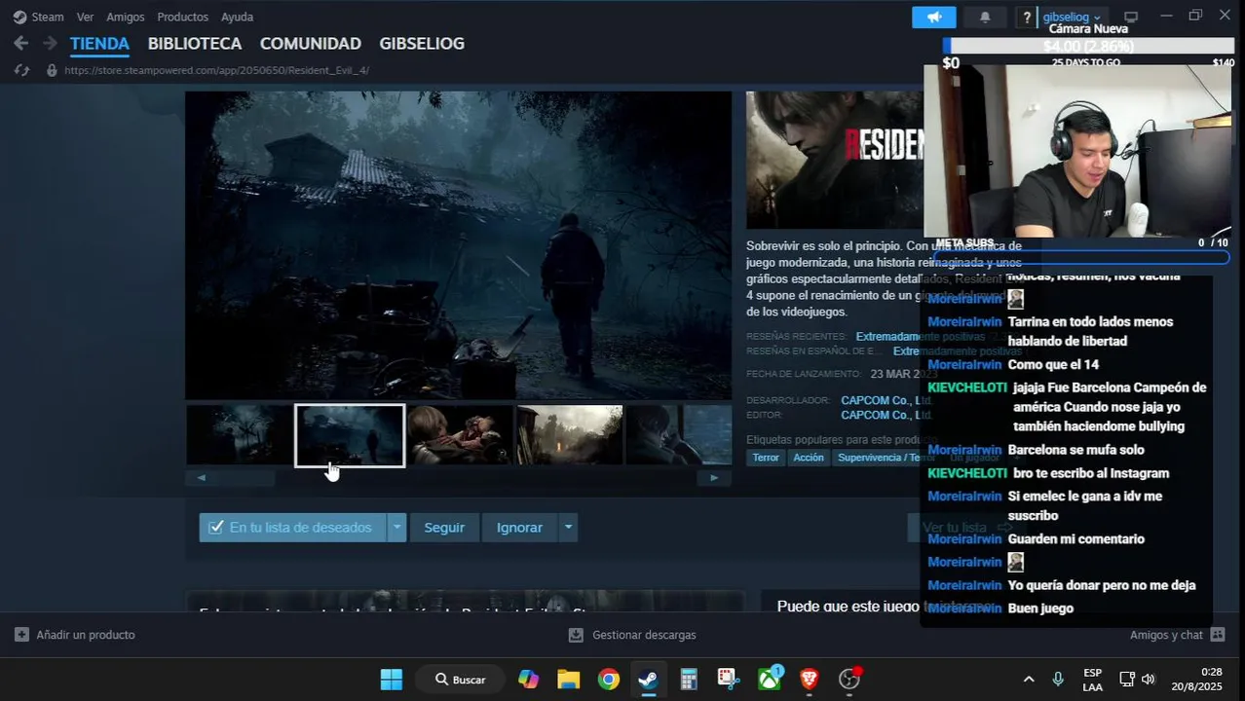This screenshot has height=701, width=1245.
Task: Click the Steam taskbar icon
Action: tap(648, 680)
